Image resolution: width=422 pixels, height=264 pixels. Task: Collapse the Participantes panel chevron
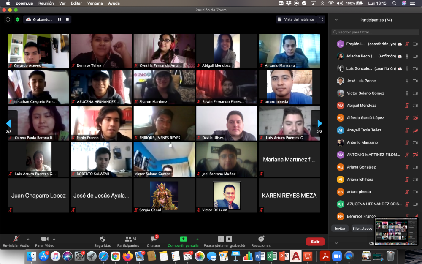pyautogui.click(x=336, y=20)
